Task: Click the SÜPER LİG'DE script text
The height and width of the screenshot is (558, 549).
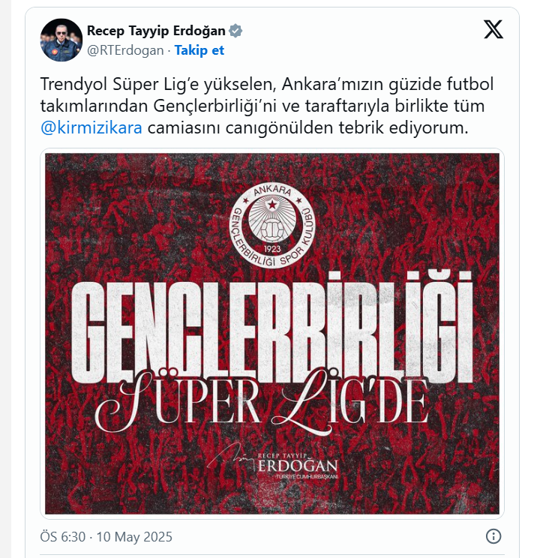Action: coord(262,401)
